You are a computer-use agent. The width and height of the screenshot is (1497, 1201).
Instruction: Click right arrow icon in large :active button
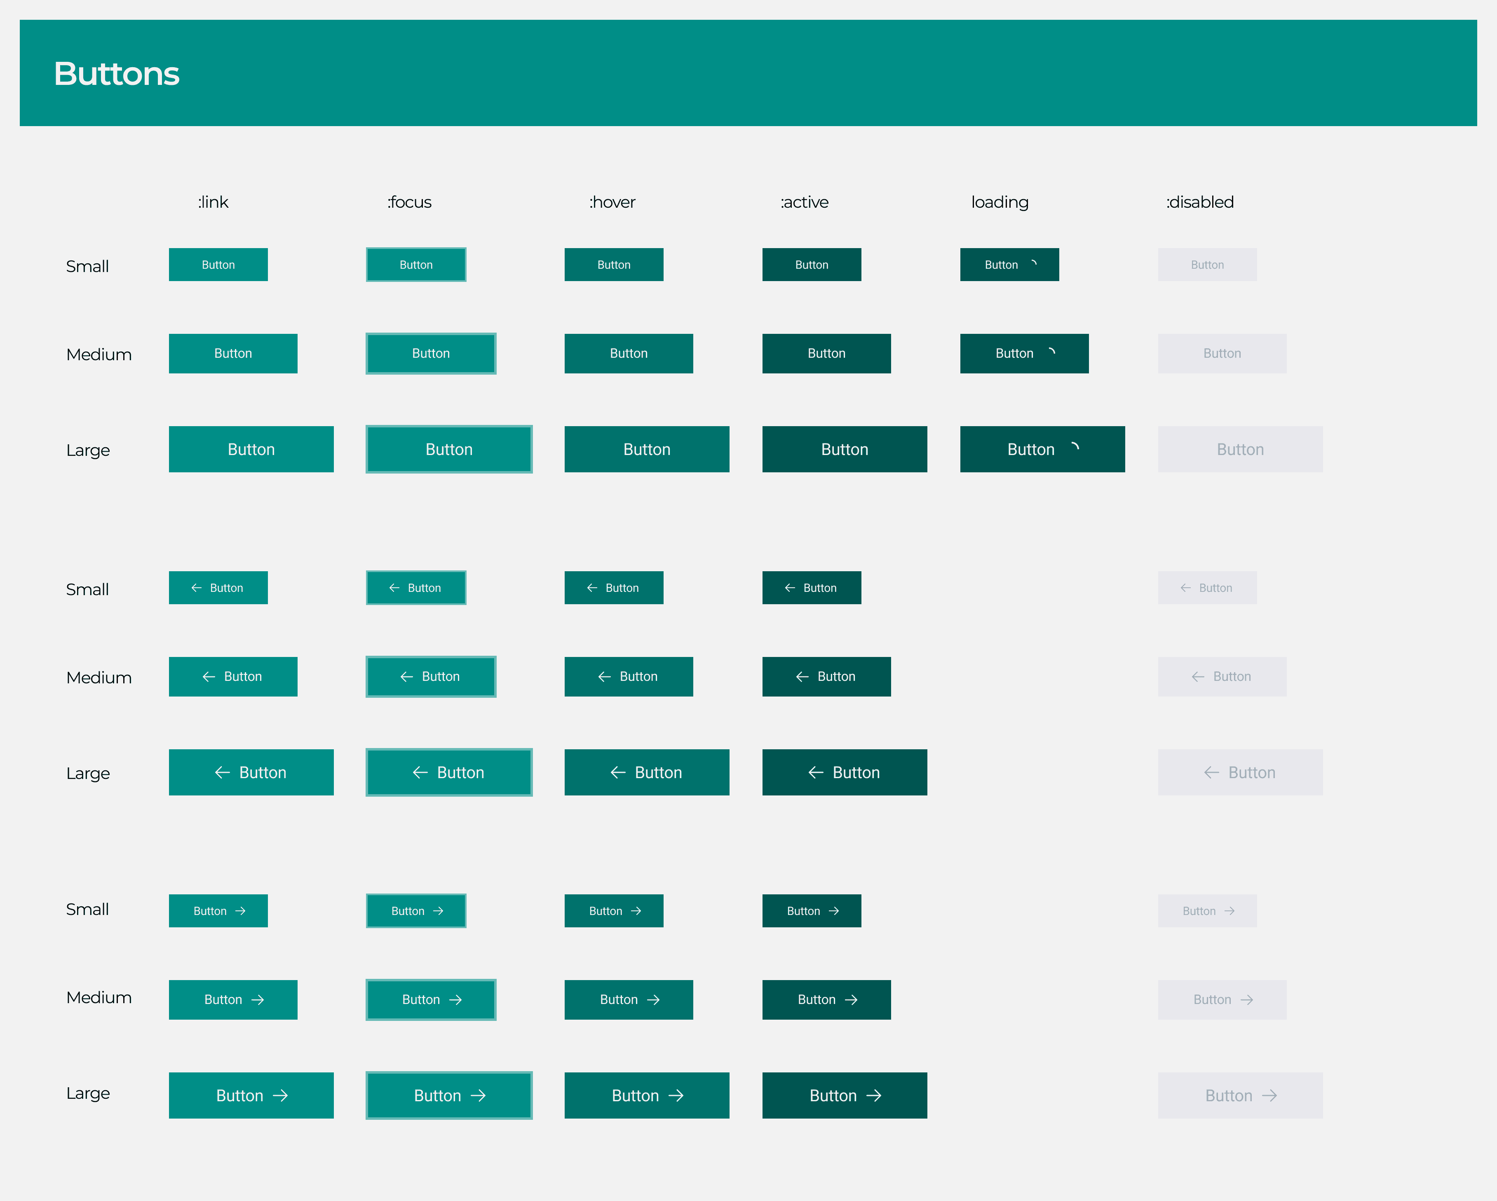[x=873, y=1095]
